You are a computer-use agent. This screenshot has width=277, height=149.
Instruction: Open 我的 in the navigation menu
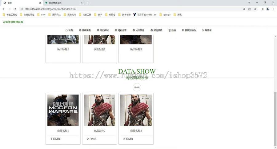(x=172, y=30)
